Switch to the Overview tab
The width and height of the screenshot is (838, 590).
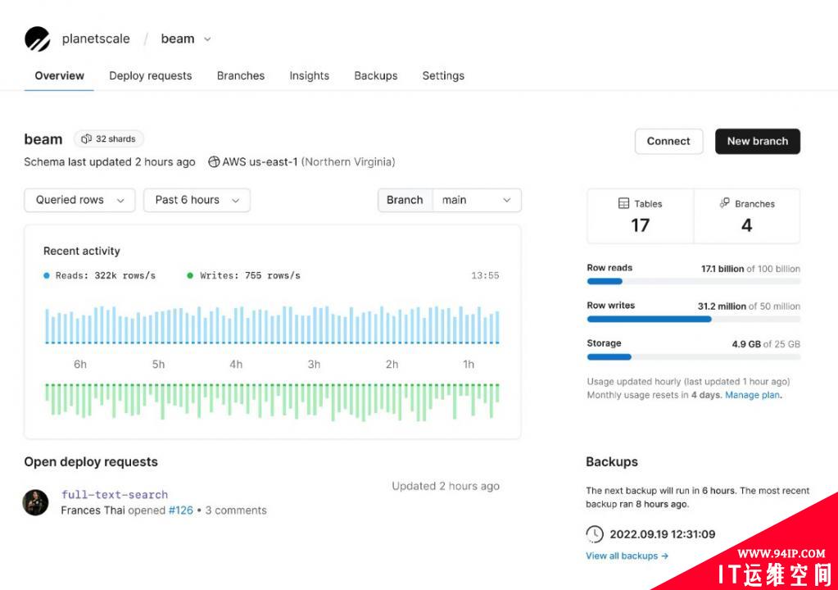tap(59, 76)
